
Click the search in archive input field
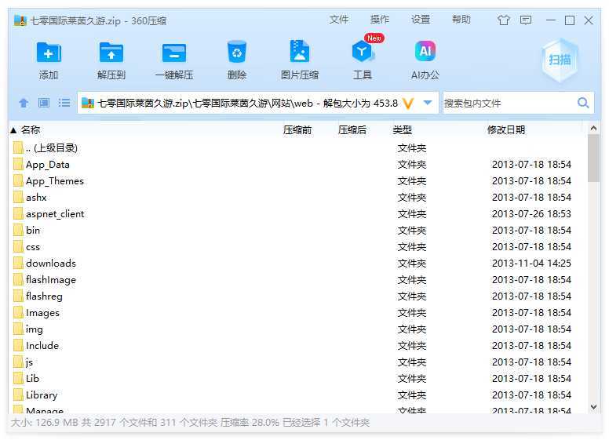pyautogui.click(x=509, y=103)
